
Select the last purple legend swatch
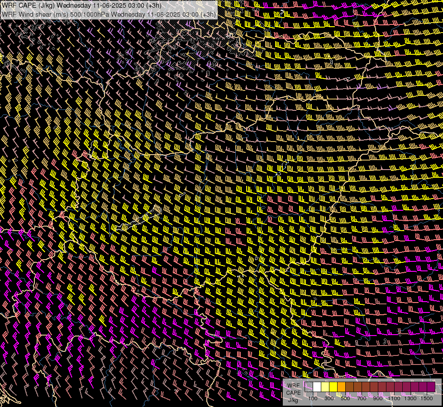[431, 387]
